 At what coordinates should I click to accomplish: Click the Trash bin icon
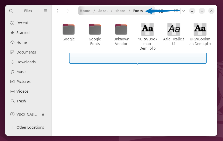click(x=12, y=101)
